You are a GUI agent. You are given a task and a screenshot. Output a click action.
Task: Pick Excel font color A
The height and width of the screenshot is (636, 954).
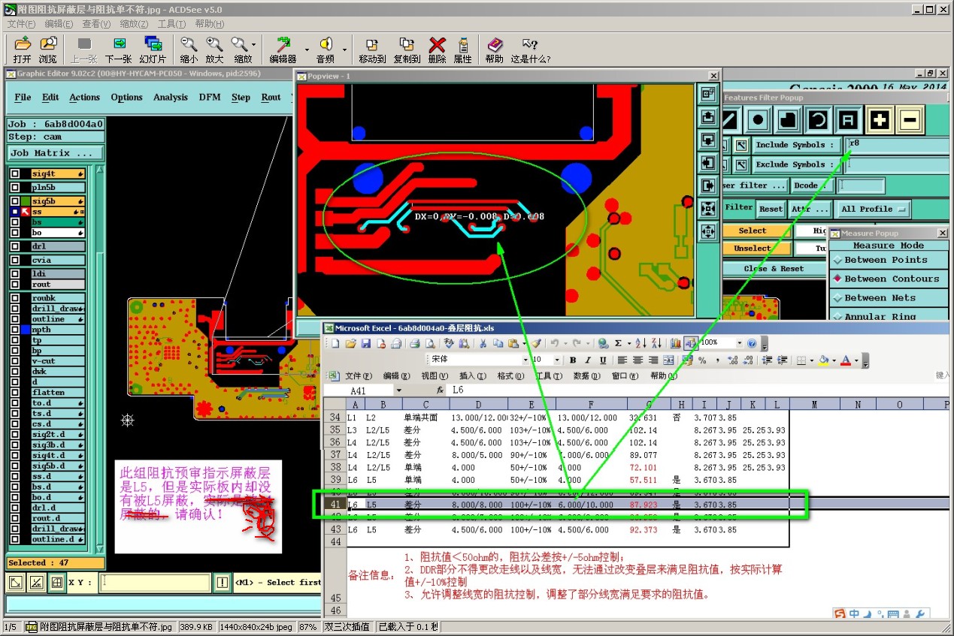[846, 360]
